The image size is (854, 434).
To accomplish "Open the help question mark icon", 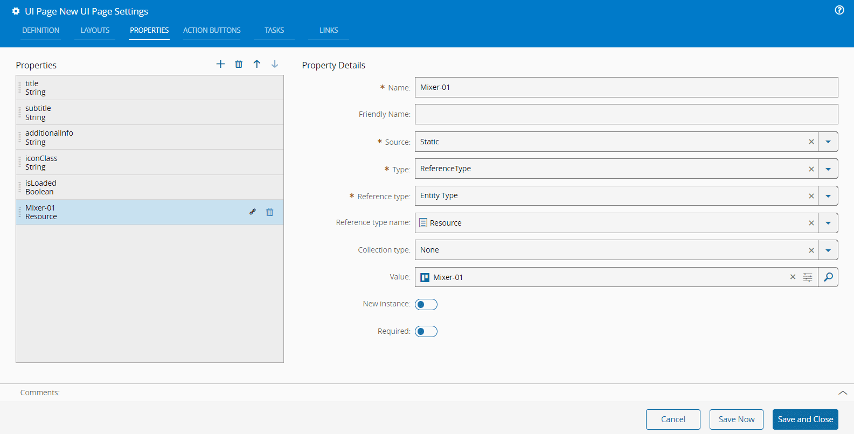I will (x=839, y=10).
